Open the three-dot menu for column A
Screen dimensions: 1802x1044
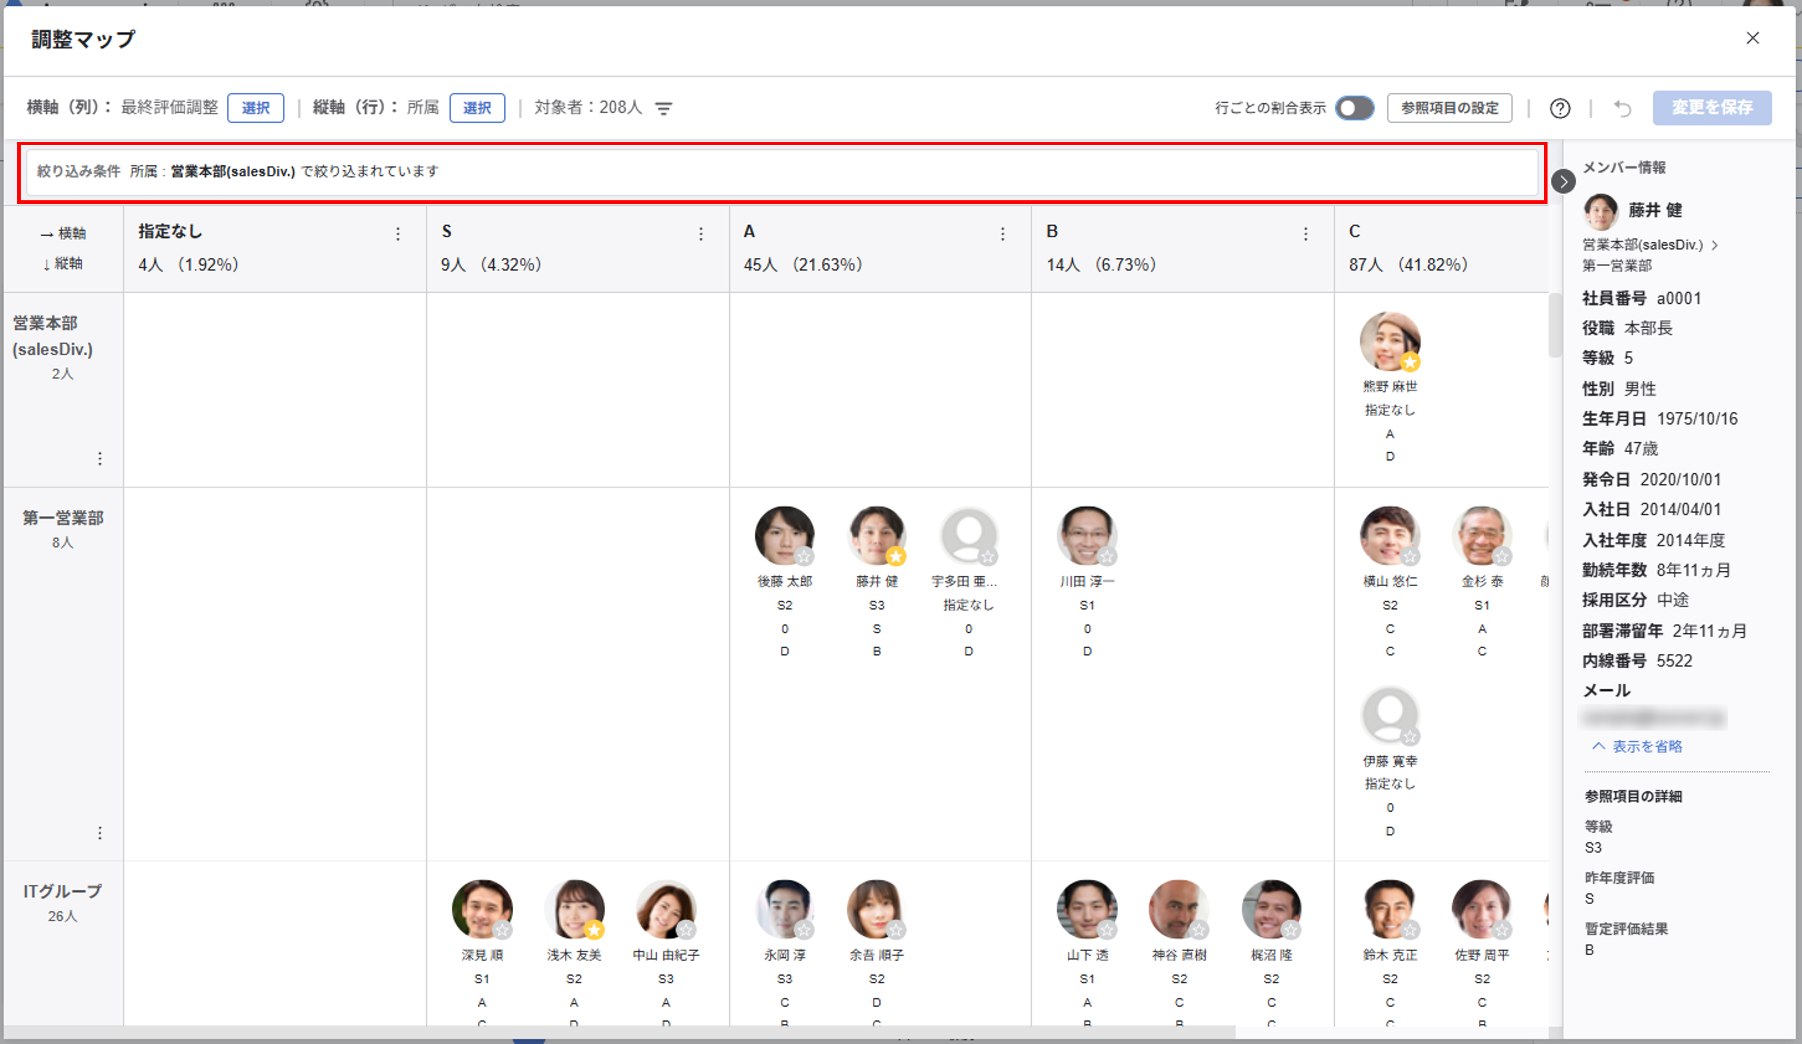(x=1003, y=234)
